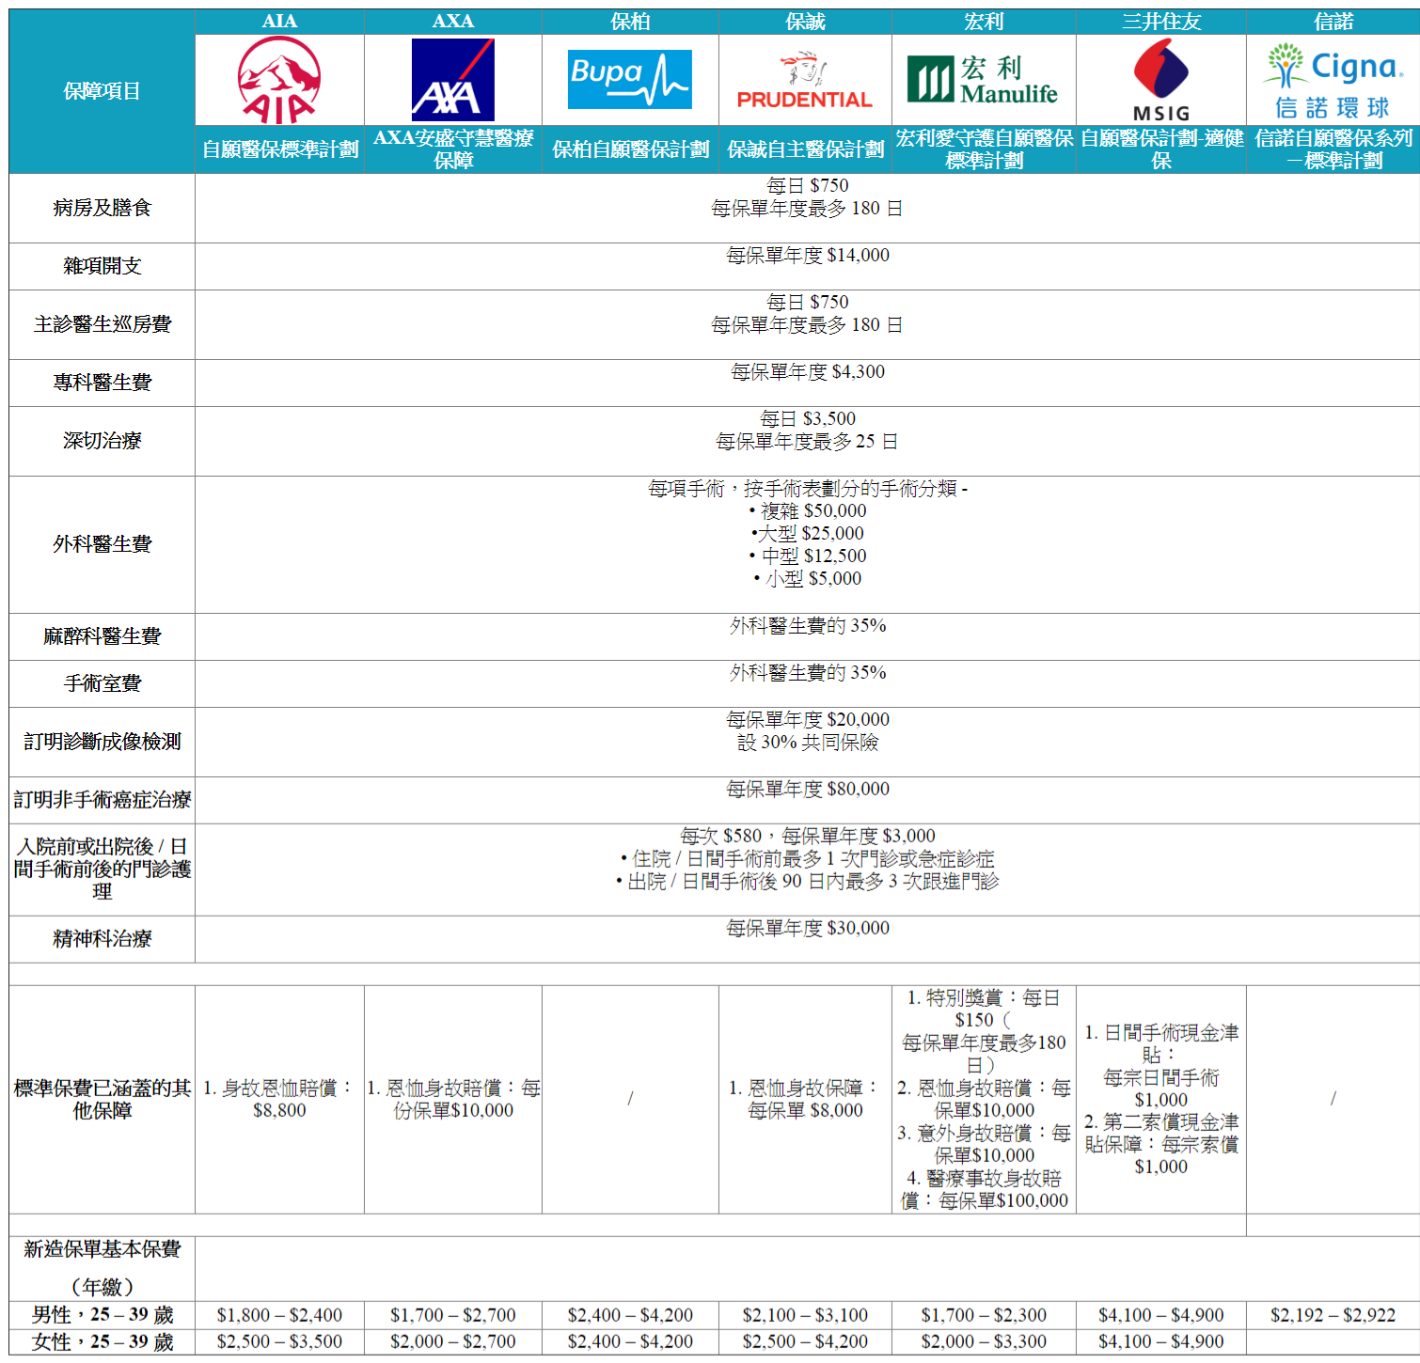This screenshot has height=1363, width=1420.
Task: Select 新造保單基本保費 (年繳) label
Action: tap(102, 1268)
